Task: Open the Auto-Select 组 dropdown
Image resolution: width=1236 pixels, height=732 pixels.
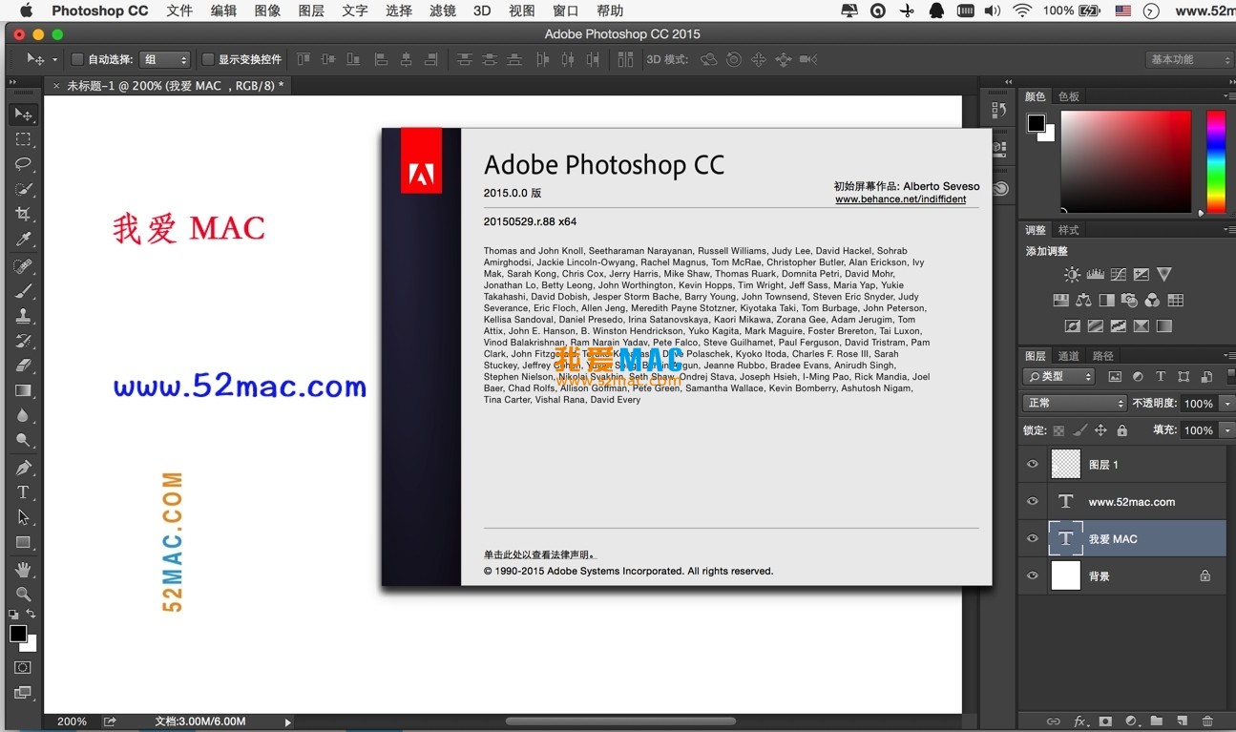Action: point(165,59)
